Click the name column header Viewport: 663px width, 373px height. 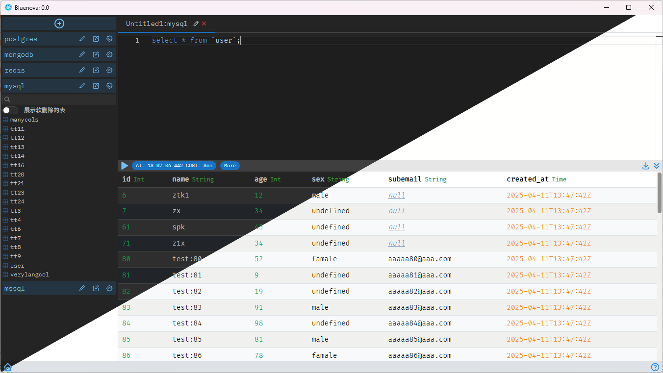(193, 179)
